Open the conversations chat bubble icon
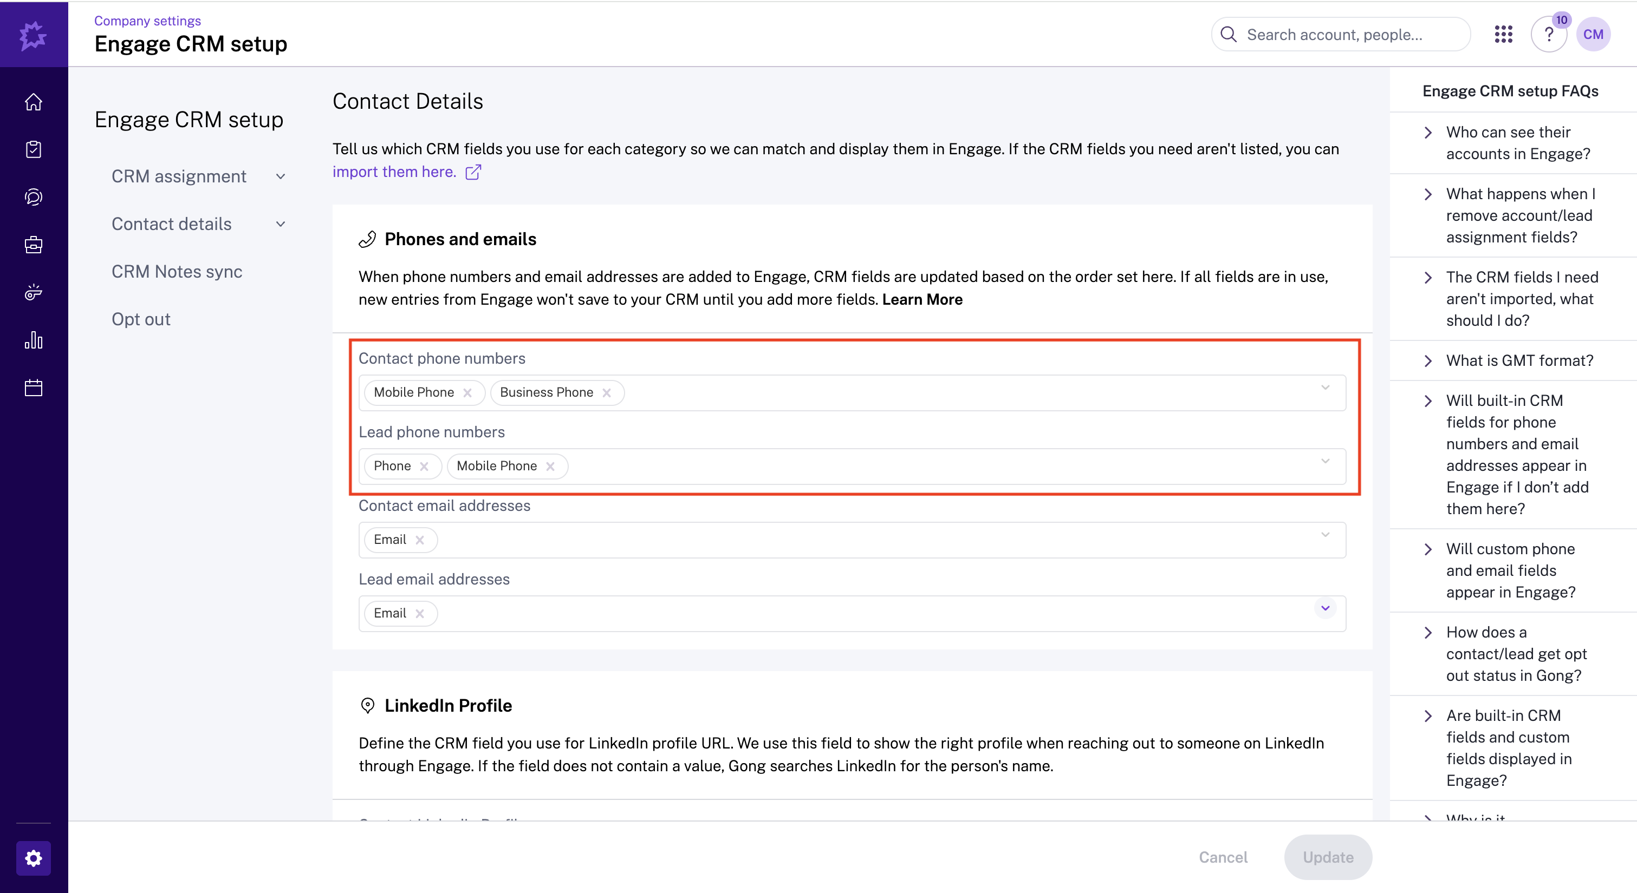 pos(34,197)
